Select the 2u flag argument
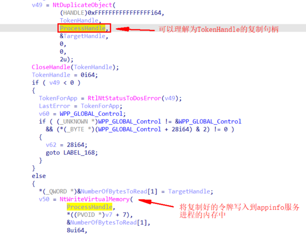This screenshot has height=235, width=306. 63,59
